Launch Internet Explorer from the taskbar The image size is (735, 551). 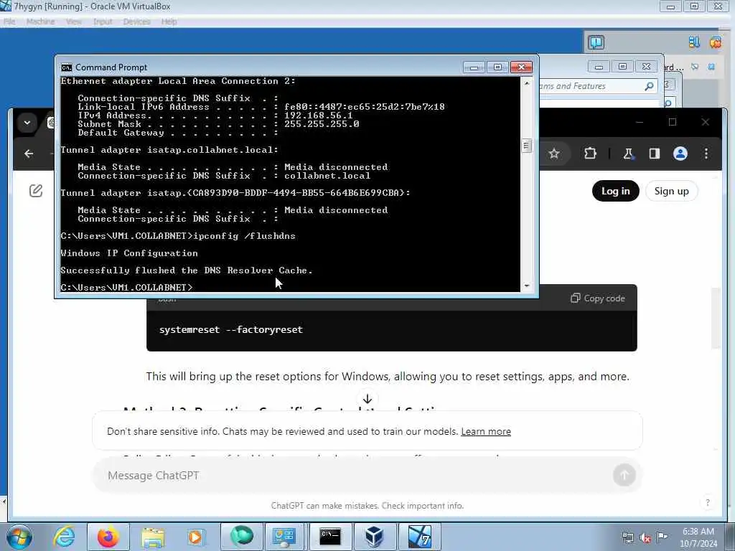(64, 537)
